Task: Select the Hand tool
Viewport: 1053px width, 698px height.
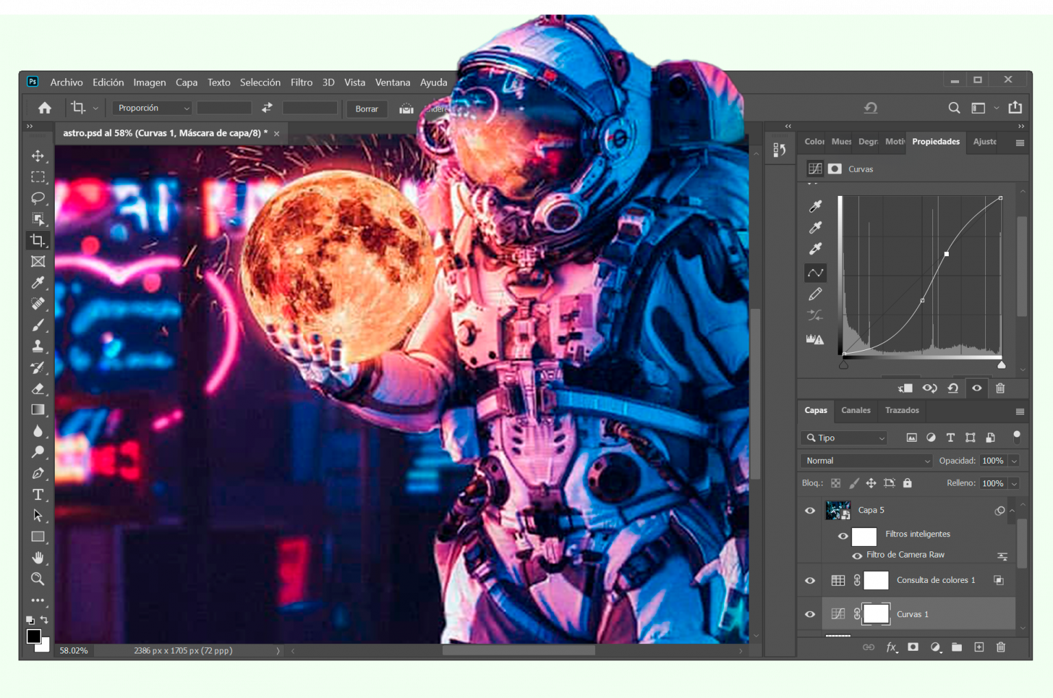Action: (x=38, y=558)
